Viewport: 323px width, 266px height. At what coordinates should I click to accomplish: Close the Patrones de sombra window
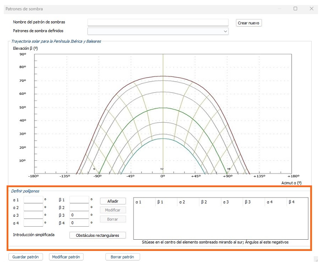point(311,8)
